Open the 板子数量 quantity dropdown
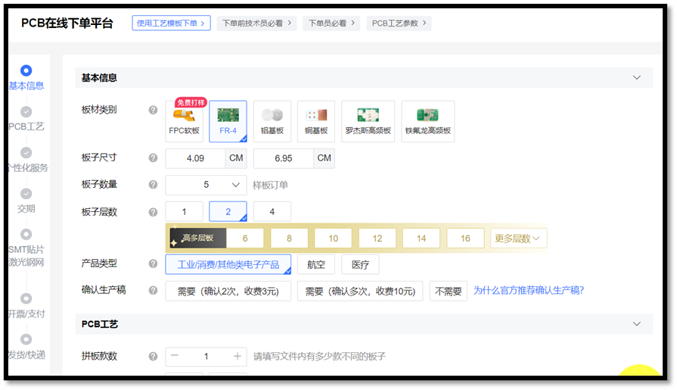This screenshot has width=677, height=390. tap(206, 185)
